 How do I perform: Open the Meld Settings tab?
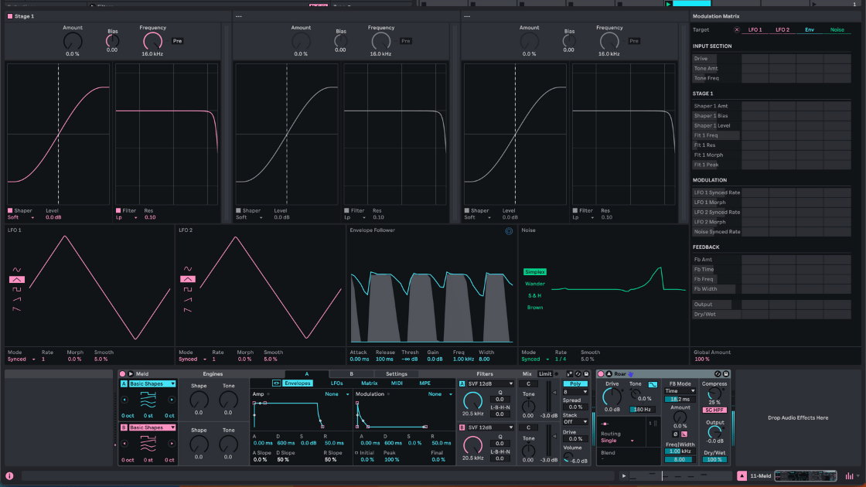pos(396,374)
